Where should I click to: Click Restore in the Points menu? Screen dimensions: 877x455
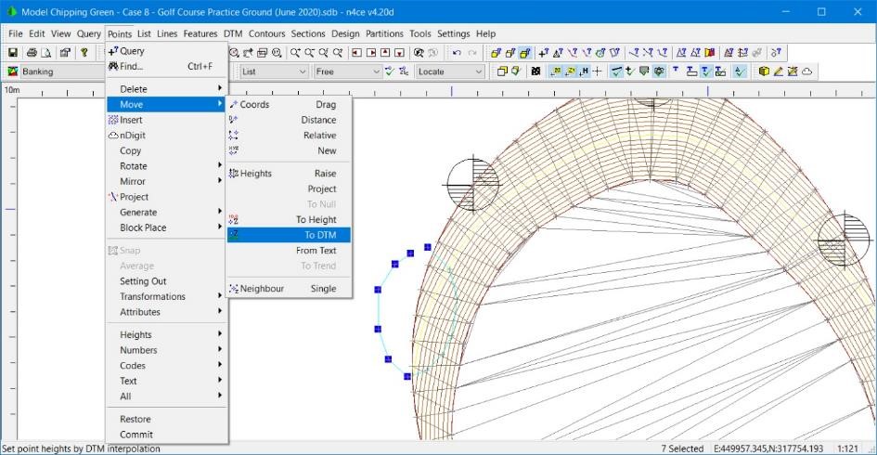tap(167, 419)
